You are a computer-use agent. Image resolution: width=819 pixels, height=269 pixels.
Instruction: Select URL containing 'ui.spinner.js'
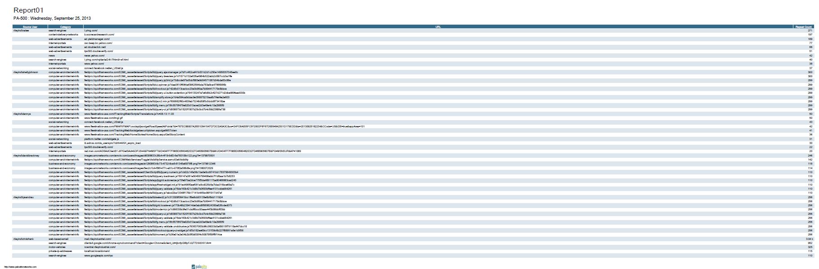[156, 85]
